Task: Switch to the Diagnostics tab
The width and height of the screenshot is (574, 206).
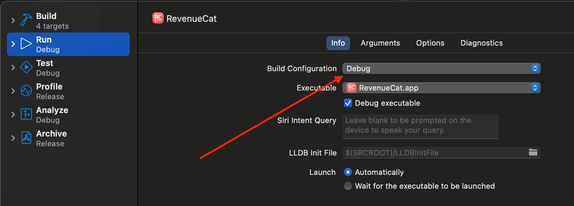Action: (x=481, y=43)
